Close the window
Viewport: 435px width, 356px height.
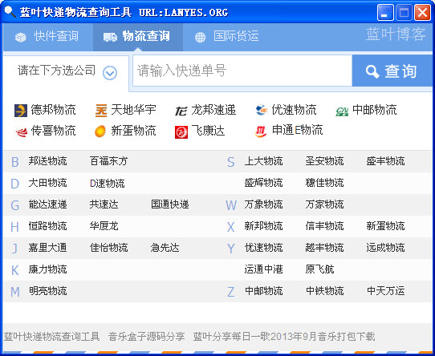(422, 13)
